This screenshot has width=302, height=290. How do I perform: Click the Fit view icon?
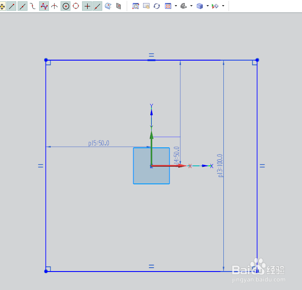click(x=168, y=6)
